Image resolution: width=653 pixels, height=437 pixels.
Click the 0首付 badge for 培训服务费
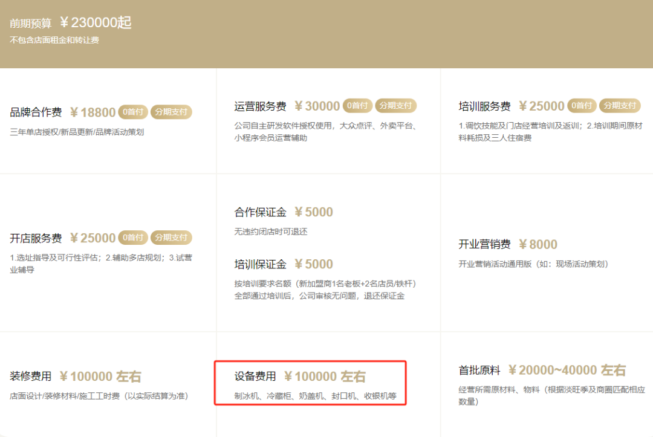tap(582, 106)
